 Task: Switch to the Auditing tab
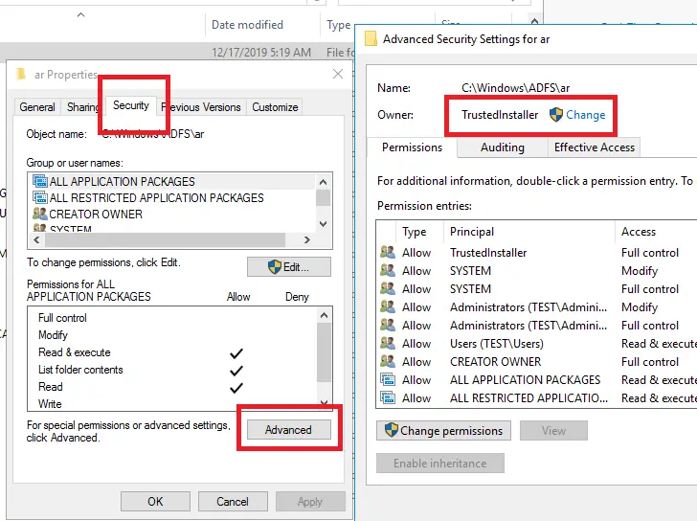click(503, 147)
